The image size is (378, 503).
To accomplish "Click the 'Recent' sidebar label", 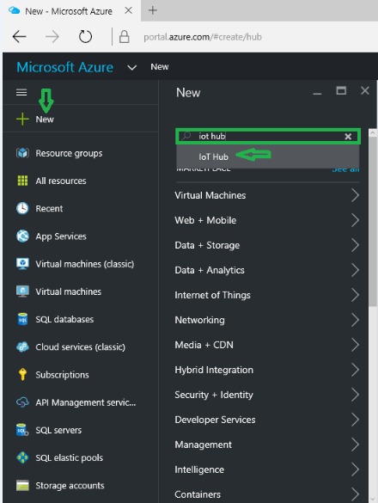I will (49, 209).
